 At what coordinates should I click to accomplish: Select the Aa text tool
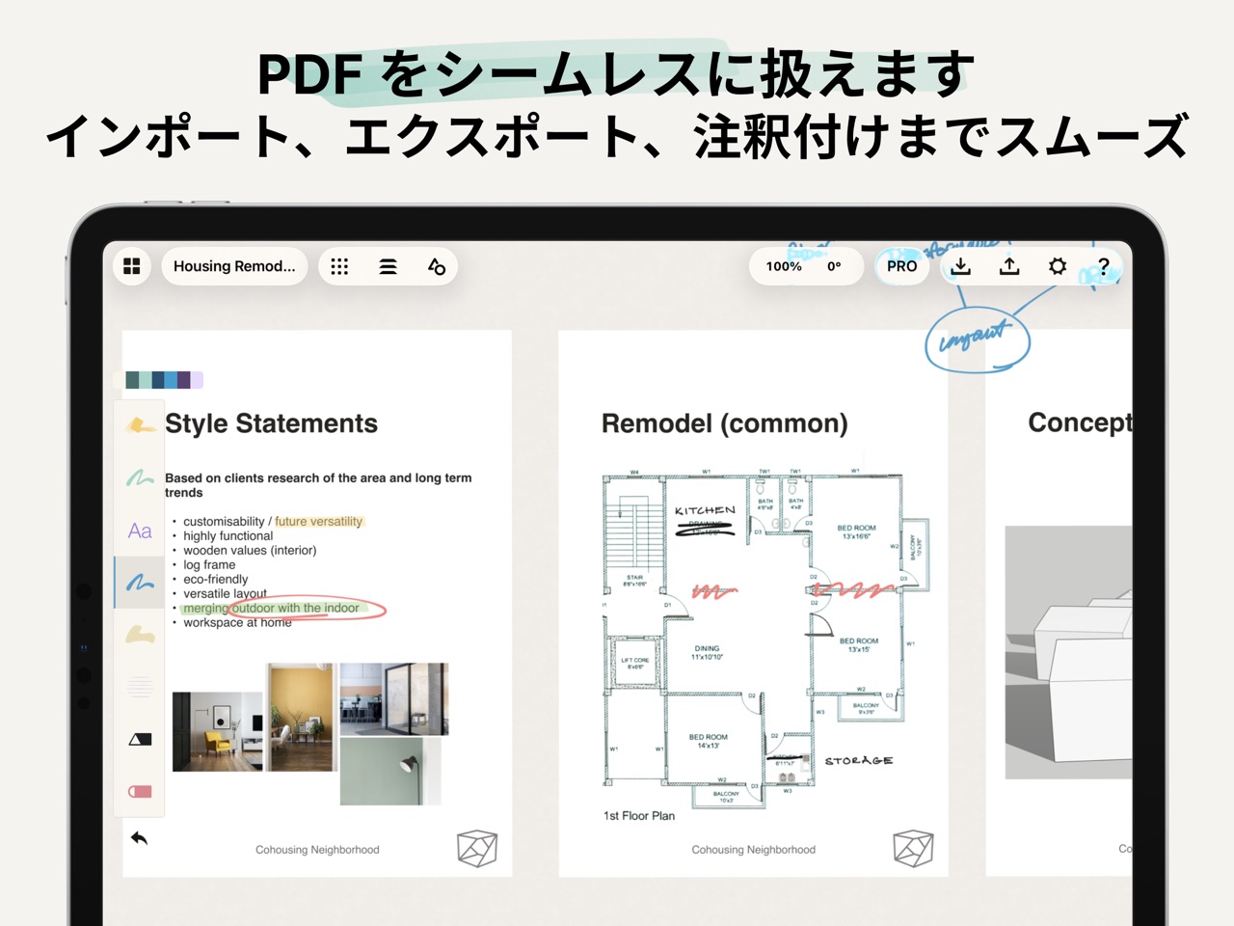tap(140, 531)
